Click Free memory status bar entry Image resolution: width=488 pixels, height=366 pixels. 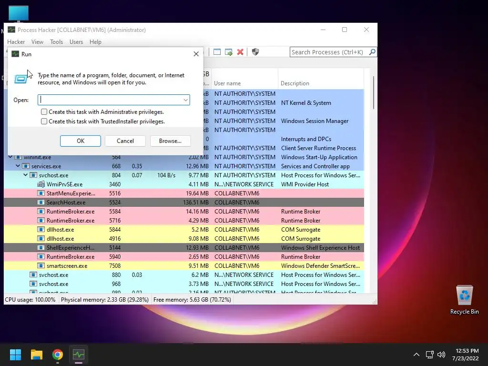point(192,300)
